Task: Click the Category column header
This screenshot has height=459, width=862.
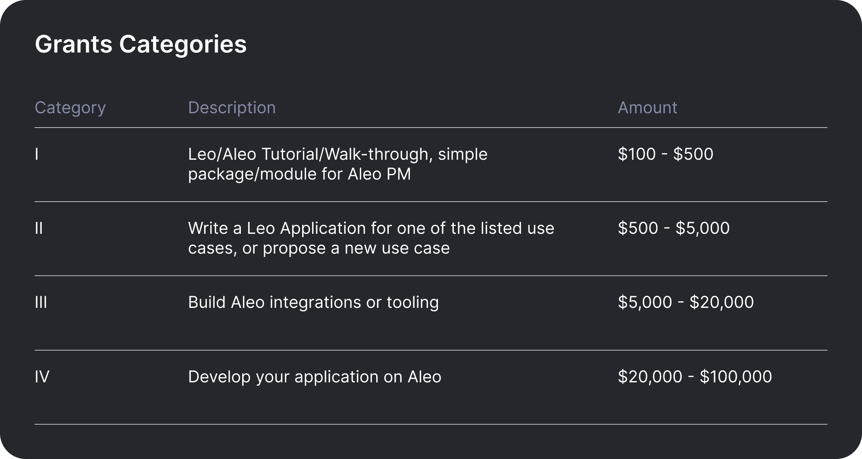Action: coord(70,108)
